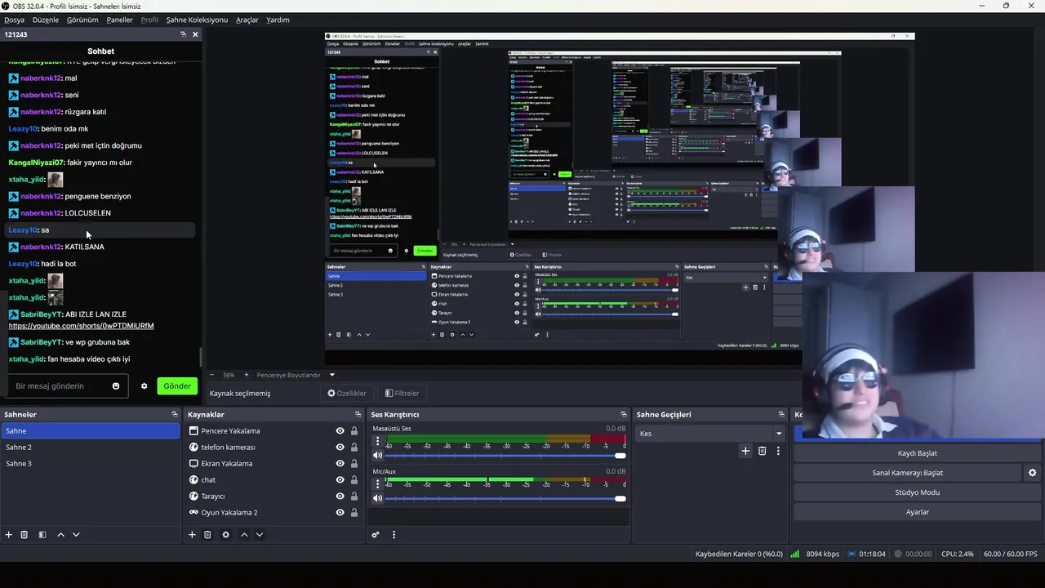Mute the Masaüstü Ses speaker icon

tap(377, 455)
